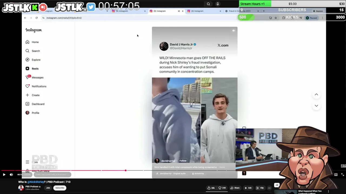Bookmark this page with star icon
The image size is (346, 194).
click(x=276, y=18)
